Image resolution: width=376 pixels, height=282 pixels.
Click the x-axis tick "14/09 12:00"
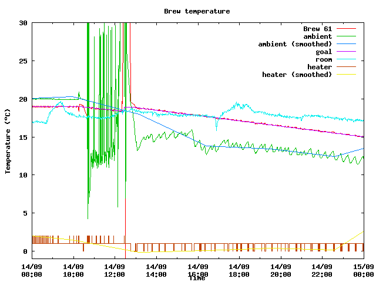[115, 270]
